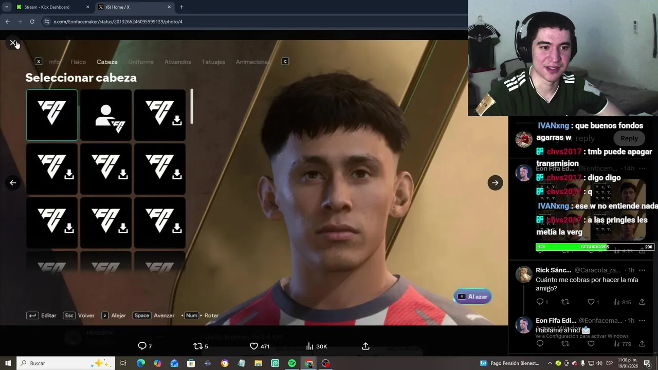Close the photo viewer with X
Viewport: 658px width, 370px height.
pyautogui.click(x=13, y=43)
